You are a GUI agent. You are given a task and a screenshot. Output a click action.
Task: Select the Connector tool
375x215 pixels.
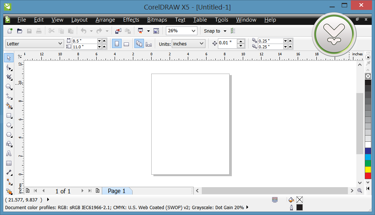pos(9,182)
